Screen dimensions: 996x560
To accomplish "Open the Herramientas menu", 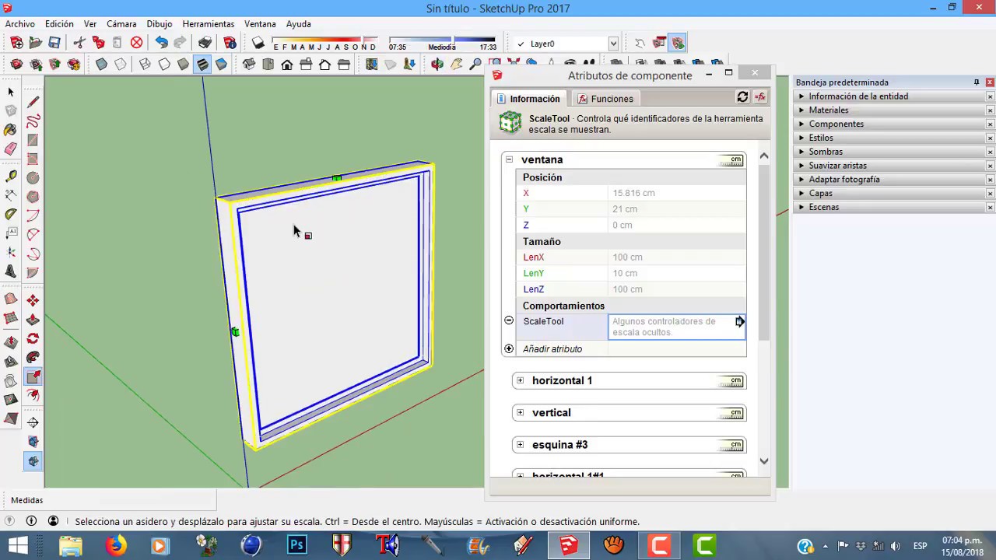I will click(x=208, y=24).
